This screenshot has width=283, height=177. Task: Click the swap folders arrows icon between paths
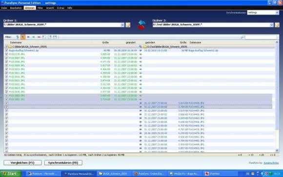(141, 25)
